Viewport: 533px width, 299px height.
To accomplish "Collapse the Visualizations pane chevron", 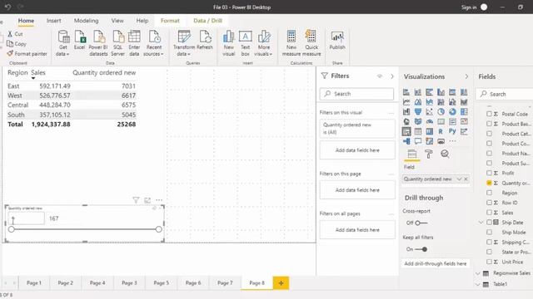I will (x=466, y=76).
